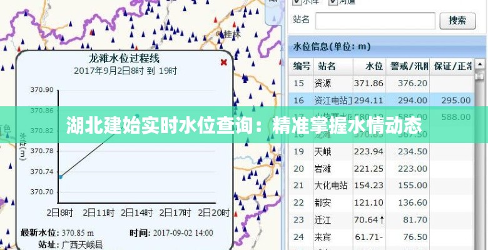Click warning level value 376.20
The image size is (488, 250).
tap(413, 83)
